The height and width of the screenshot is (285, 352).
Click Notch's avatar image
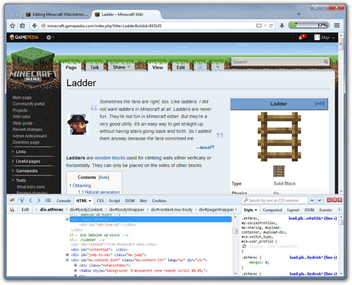(78, 124)
